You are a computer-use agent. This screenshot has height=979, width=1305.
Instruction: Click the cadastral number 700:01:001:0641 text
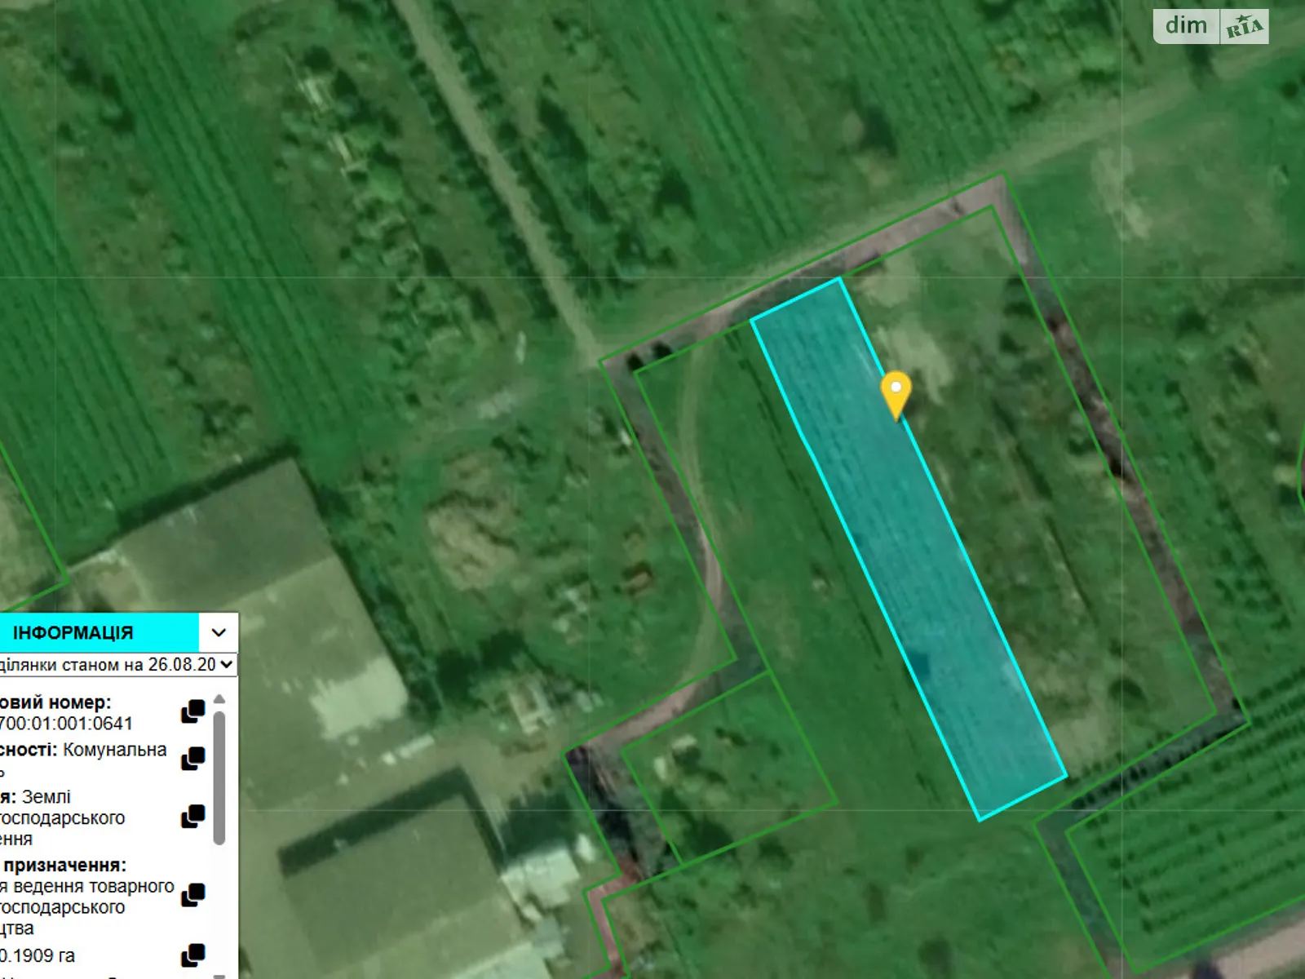pyautogui.click(x=65, y=724)
